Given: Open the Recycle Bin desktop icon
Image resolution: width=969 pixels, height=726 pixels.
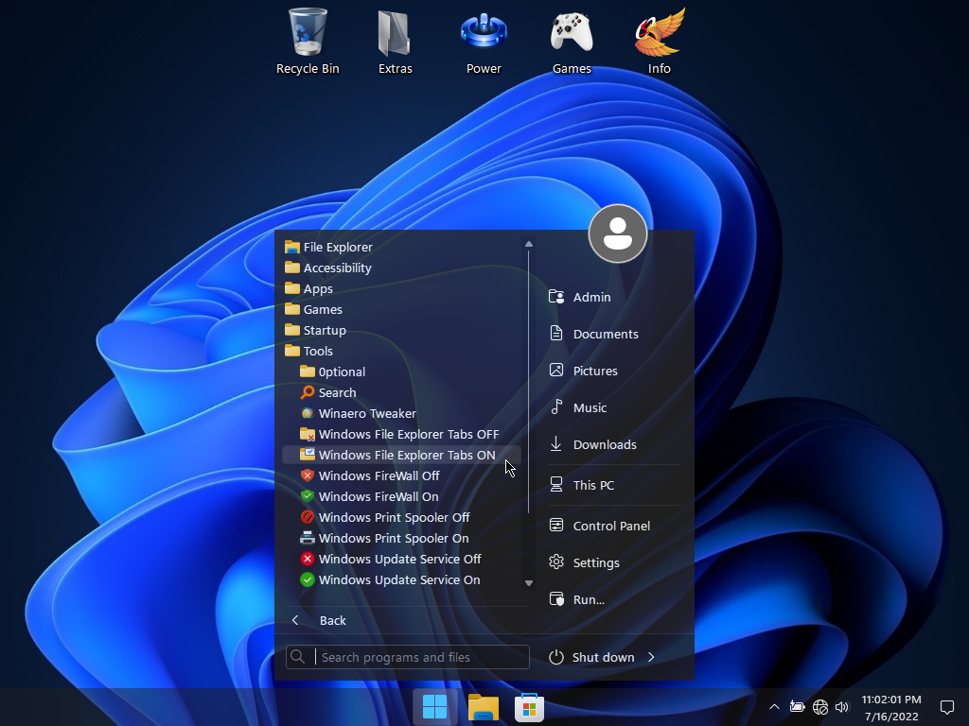Looking at the screenshot, I should click(308, 42).
